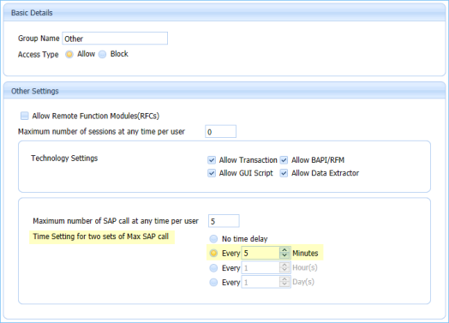Select the Every Hour(s) radio option
The height and width of the screenshot is (323, 449).
pyautogui.click(x=213, y=267)
